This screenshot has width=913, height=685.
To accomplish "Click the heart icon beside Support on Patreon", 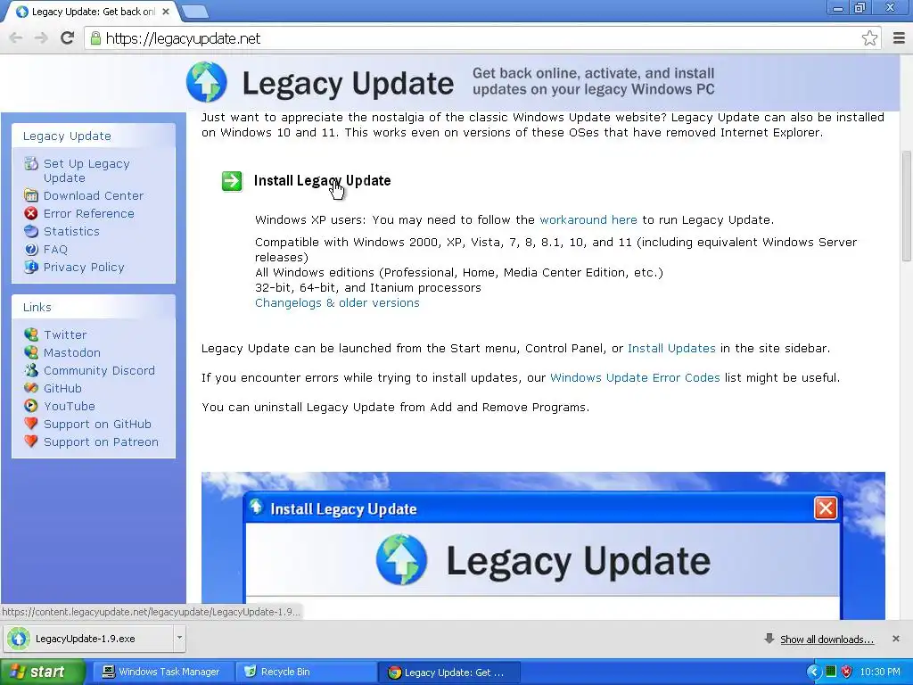I will pyautogui.click(x=31, y=442).
